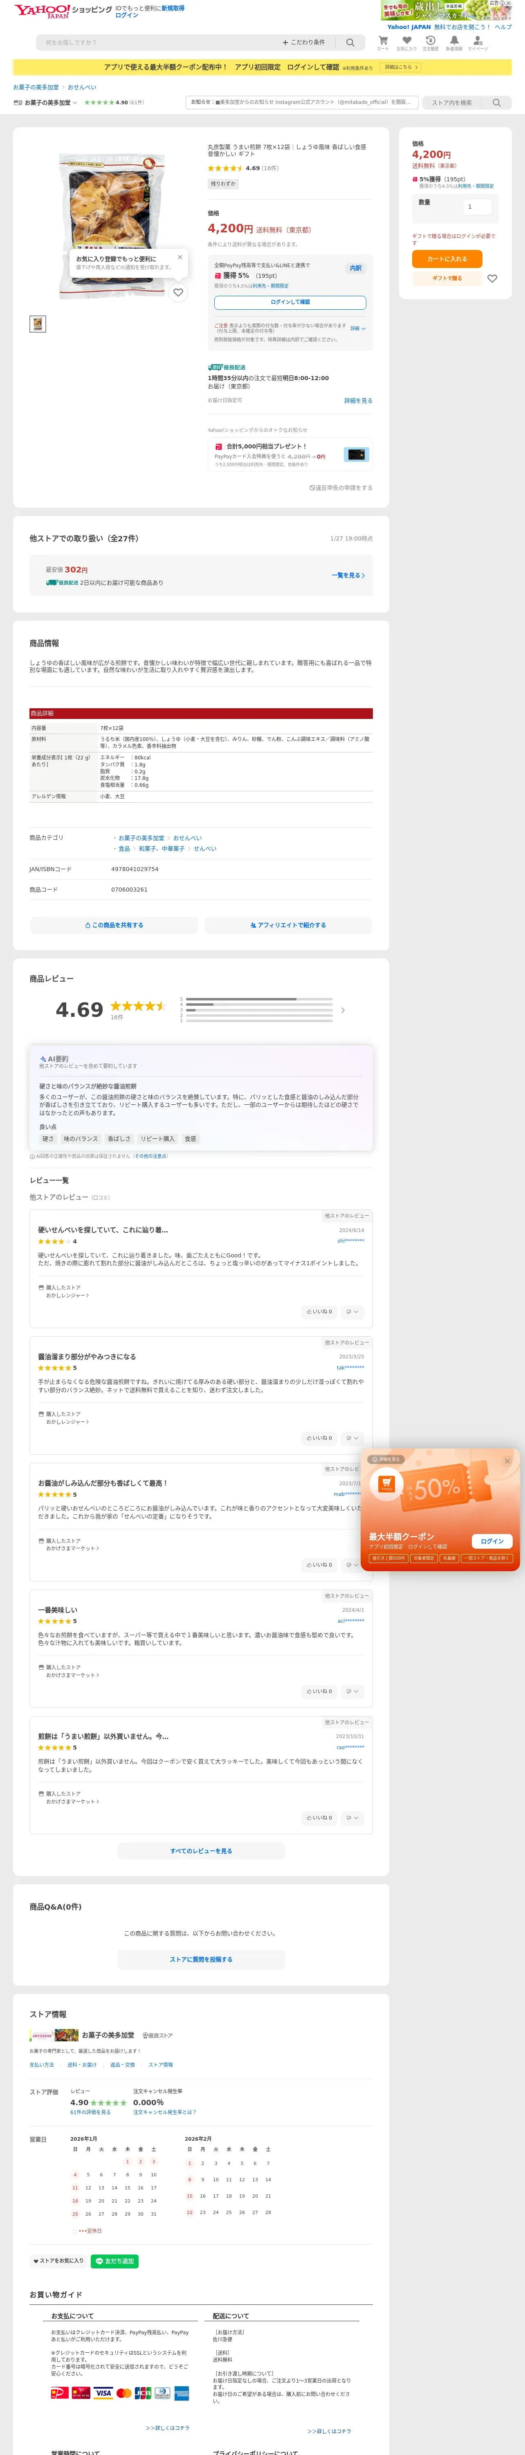Toggle the heart beside the ギフトで贈る button

coord(493,278)
